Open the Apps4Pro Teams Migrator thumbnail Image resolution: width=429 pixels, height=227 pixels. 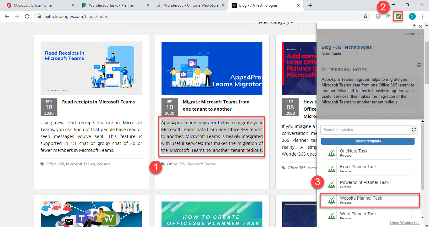pyautogui.click(x=212, y=68)
